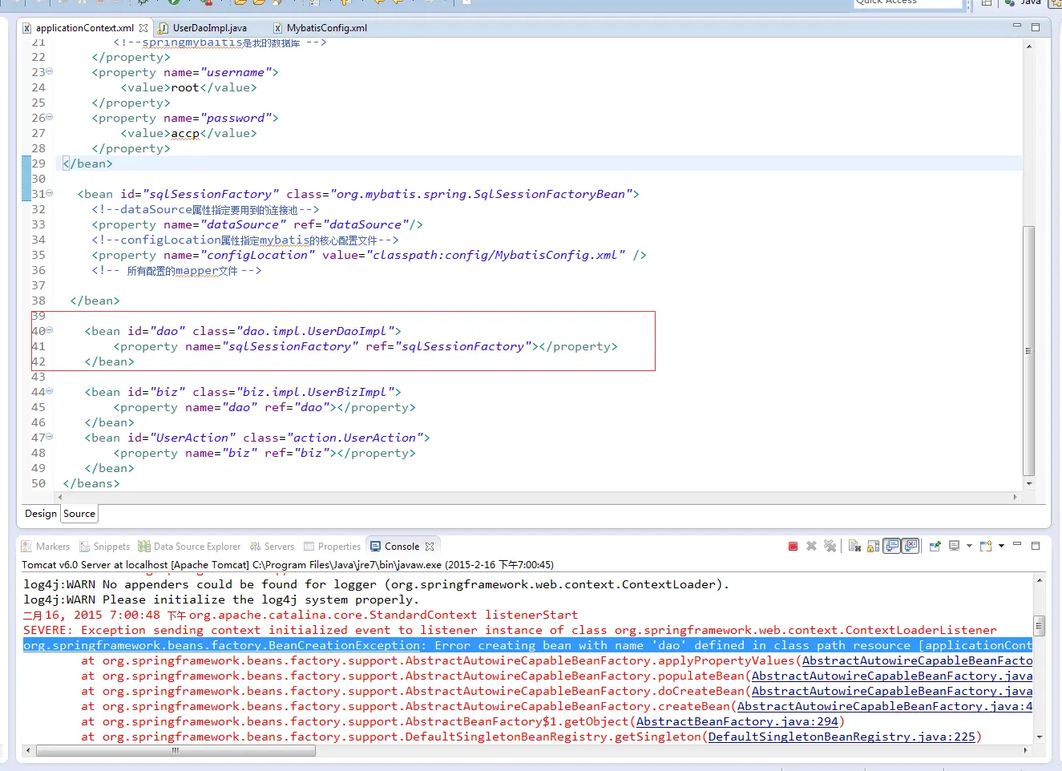Viewport: 1062px width, 771px height.
Task: Toggle Pin Console
Action: click(935, 546)
